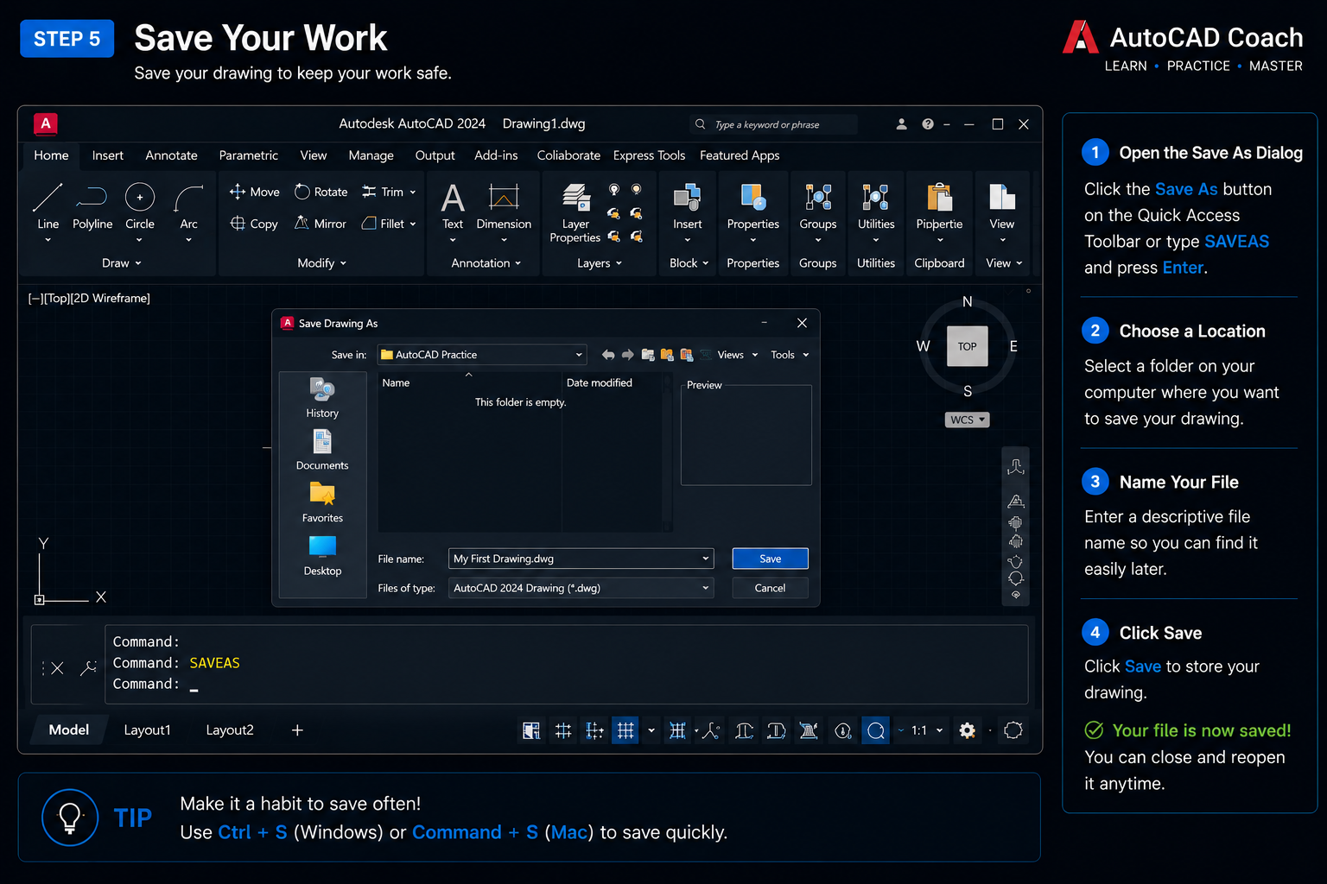This screenshot has height=884, width=1327.
Task: Select the Dimension tool
Action: click(x=504, y=207)
